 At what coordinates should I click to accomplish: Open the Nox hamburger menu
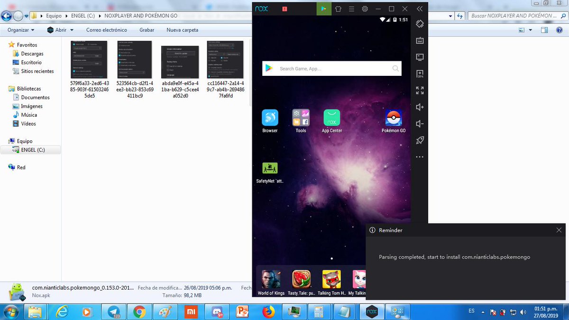351,9
